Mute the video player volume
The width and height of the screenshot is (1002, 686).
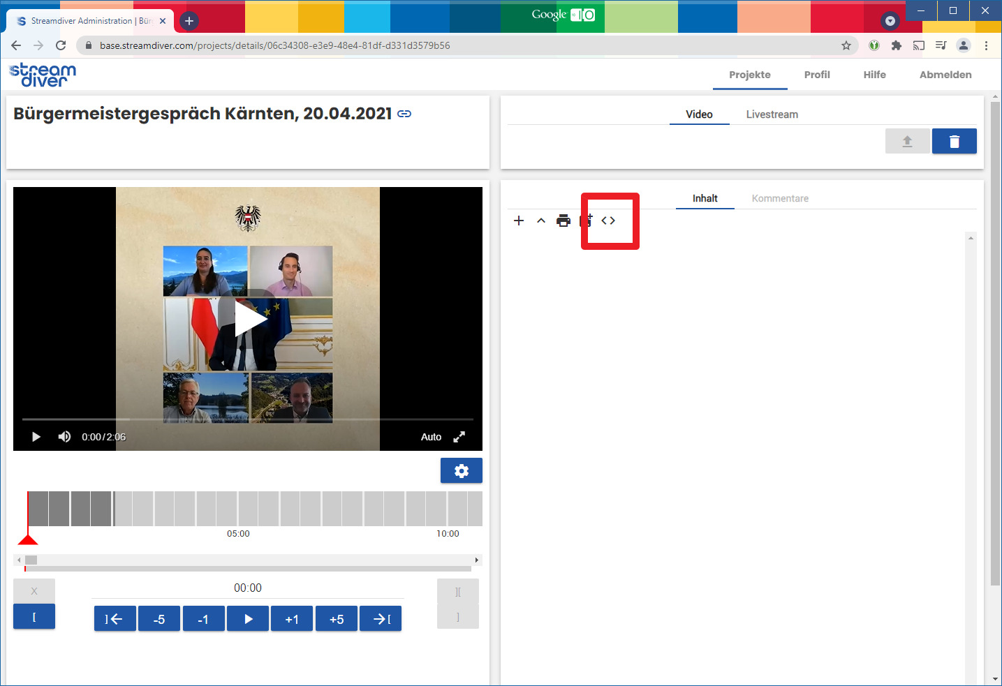(64, 437)
